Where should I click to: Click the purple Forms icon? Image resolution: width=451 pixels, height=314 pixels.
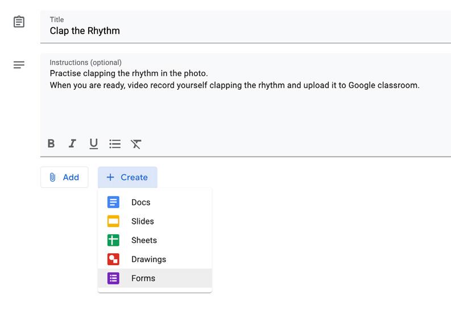click(x=113, y=278)
